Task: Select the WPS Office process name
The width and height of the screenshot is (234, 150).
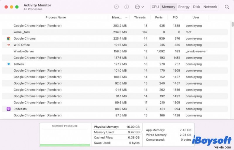Action: (x=22, y=45)
